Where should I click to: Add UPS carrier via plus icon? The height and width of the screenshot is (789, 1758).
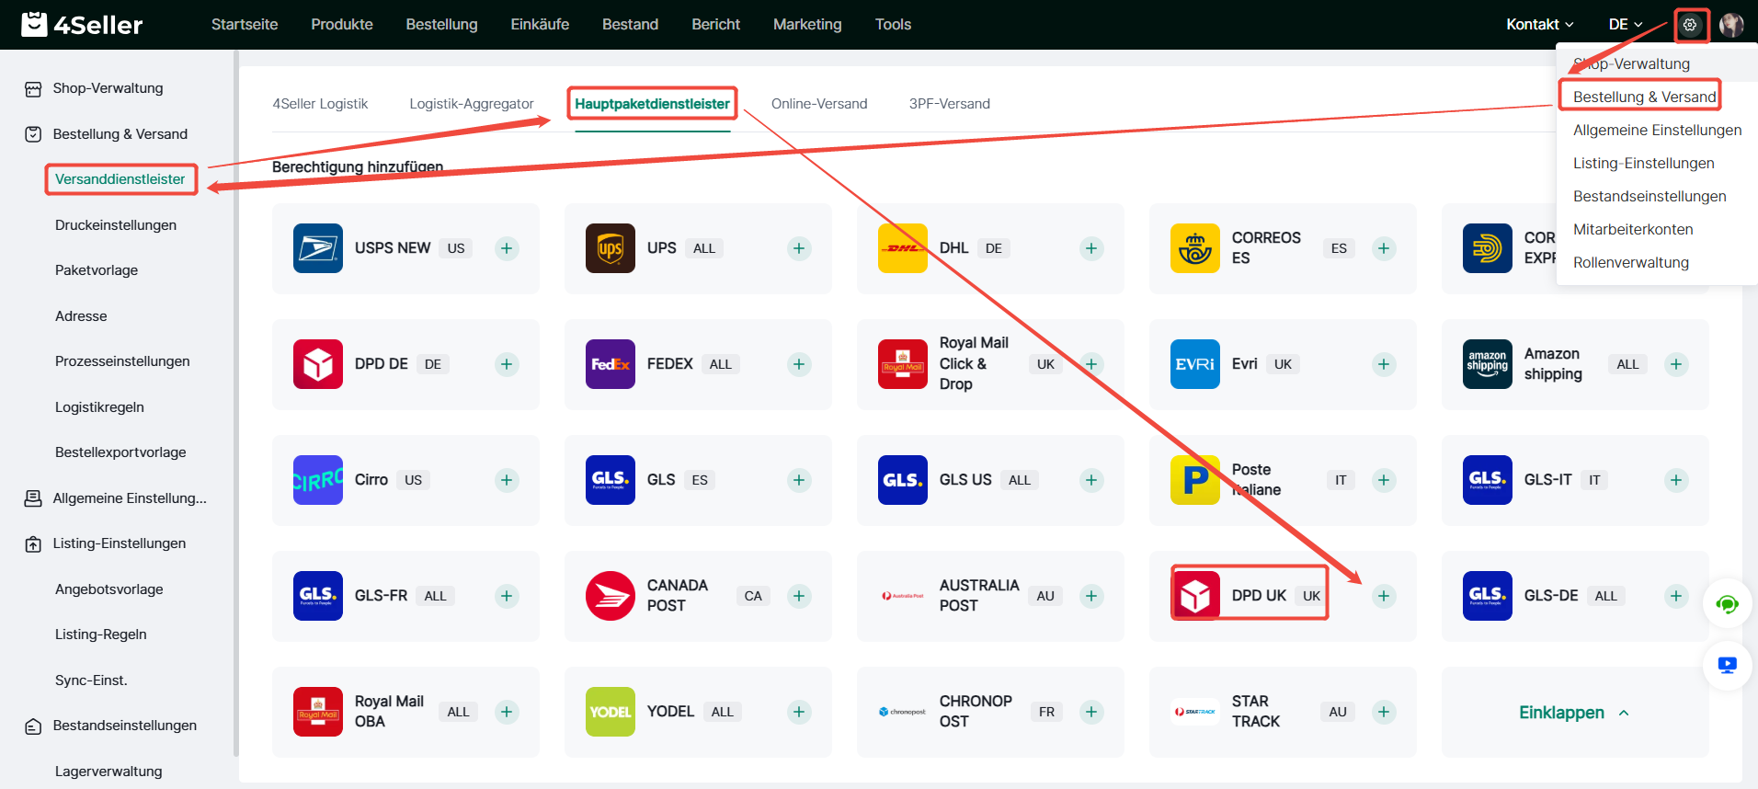pyautogui.click(x=799, y=248)
